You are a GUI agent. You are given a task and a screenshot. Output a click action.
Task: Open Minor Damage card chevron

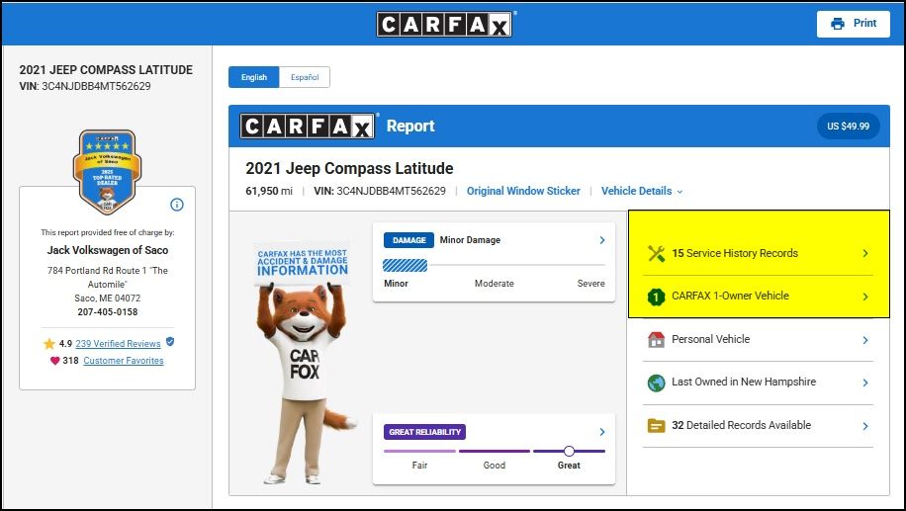point(602,240)
